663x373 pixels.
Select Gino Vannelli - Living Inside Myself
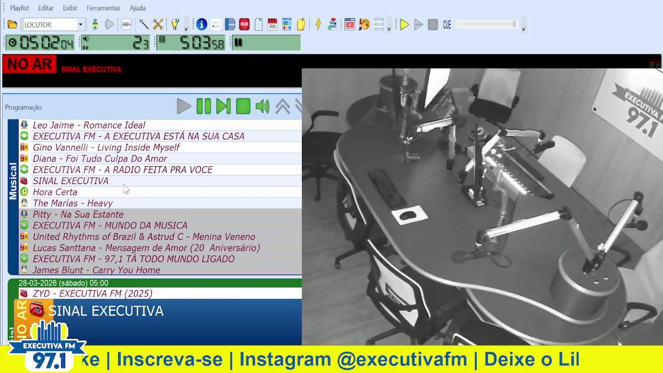point(160,148)
